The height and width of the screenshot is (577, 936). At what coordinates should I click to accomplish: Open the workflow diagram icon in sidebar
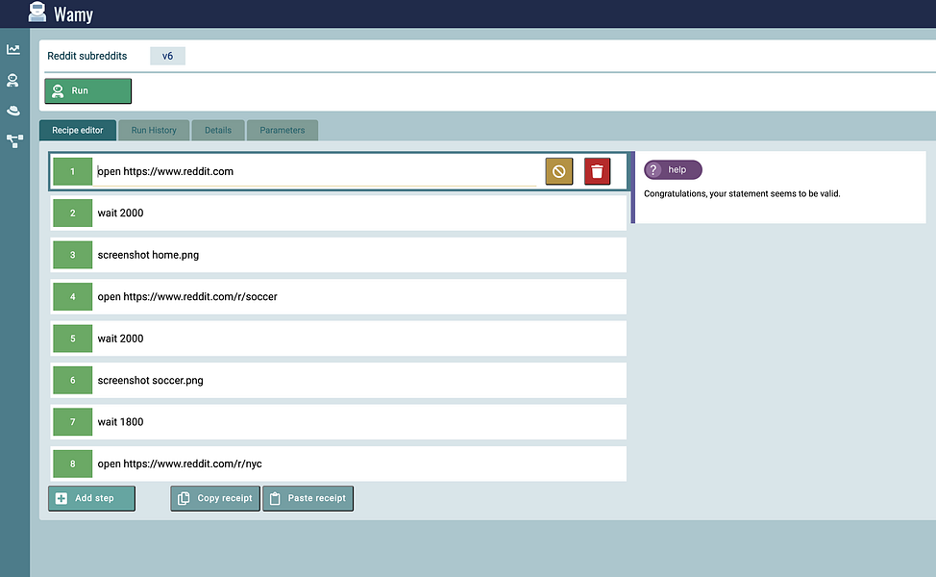(x=14, y=141)
